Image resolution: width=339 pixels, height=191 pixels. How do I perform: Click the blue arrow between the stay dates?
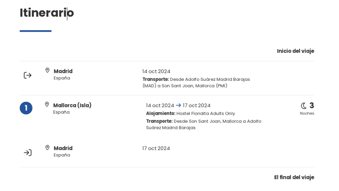178,105
